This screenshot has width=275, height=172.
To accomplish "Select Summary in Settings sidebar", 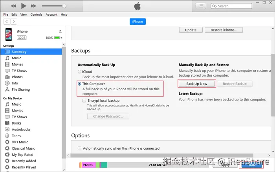I will (x=31, y=52).
